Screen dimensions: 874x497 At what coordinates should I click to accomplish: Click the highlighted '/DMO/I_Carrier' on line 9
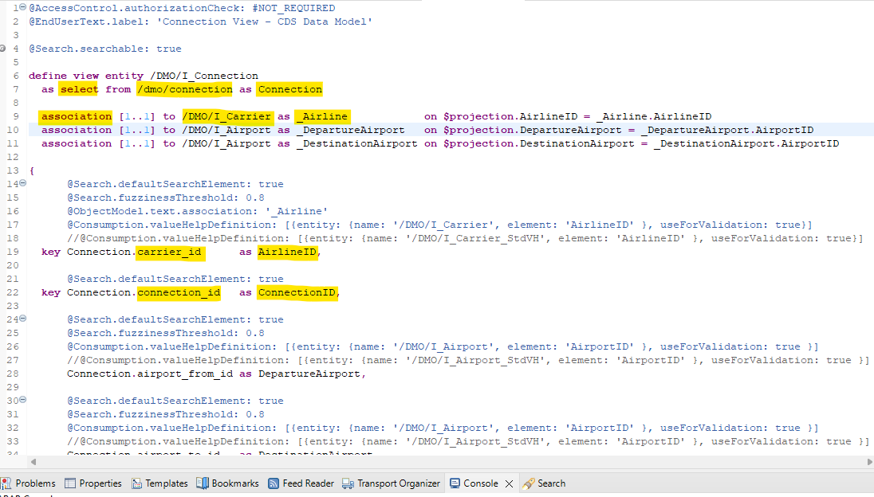point(226,116)
